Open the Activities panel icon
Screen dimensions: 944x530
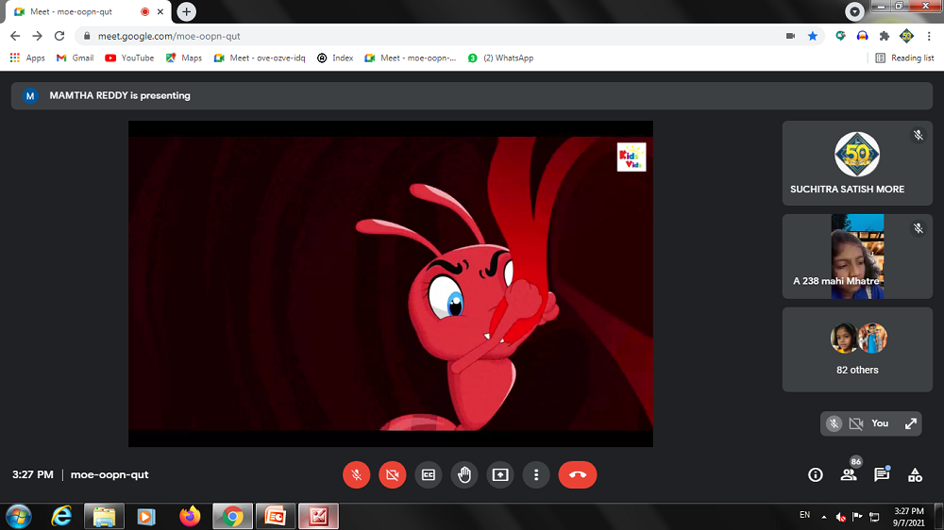tap(915, 474)
